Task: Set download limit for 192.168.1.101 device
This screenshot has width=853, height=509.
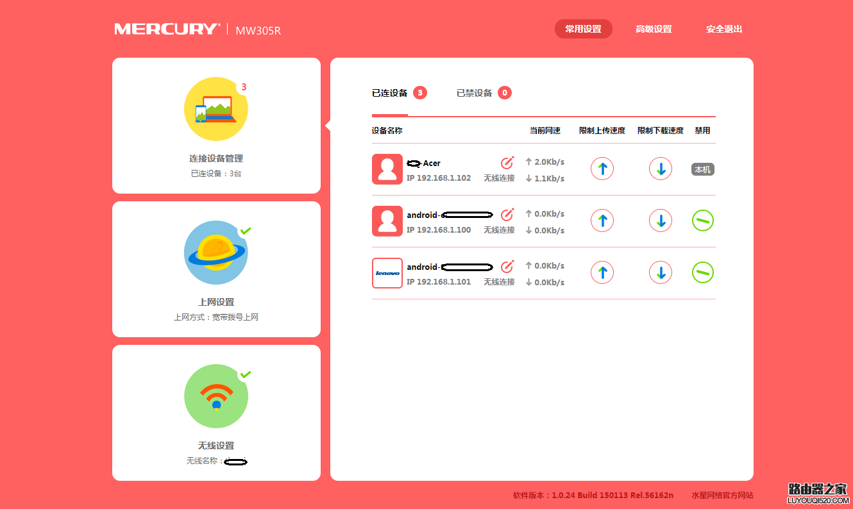Action: point(661,272)
